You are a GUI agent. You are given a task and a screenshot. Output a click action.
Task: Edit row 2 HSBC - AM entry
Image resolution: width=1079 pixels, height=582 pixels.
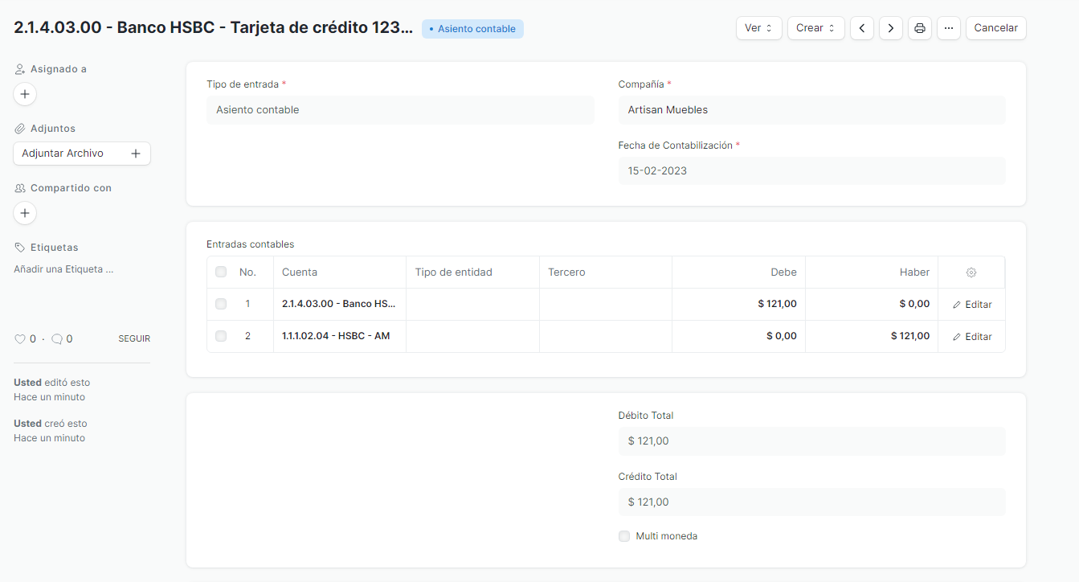[x=971, y=337]
